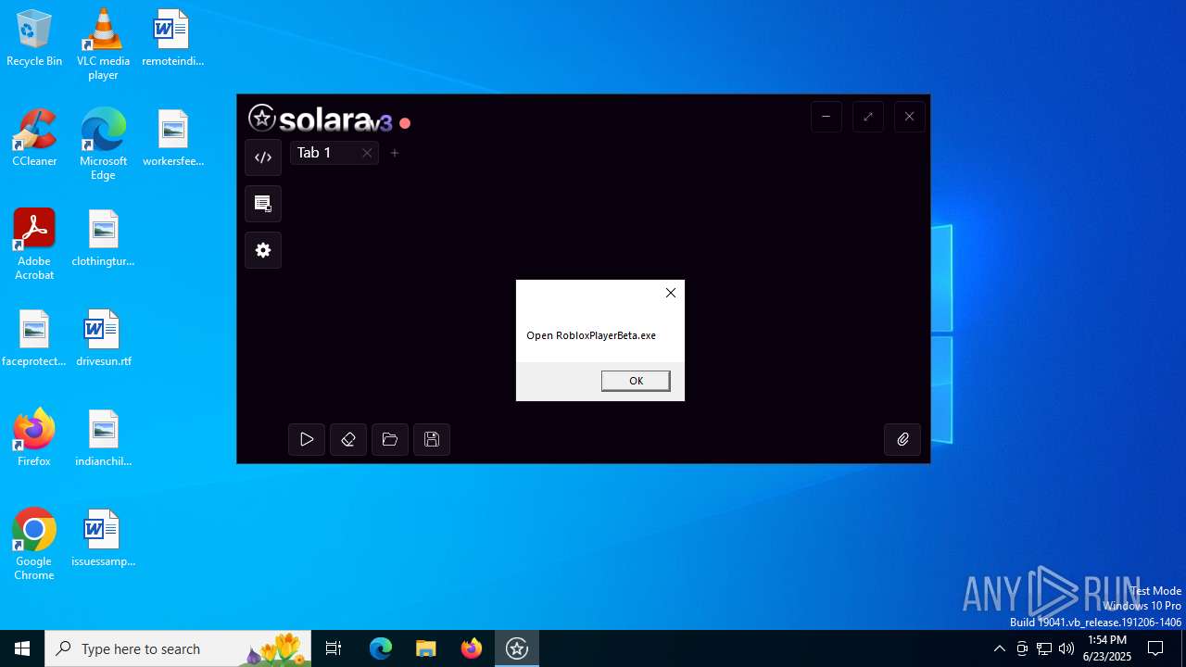Screen dimensions: 1186x667
Task: Open the Solara script editor panel
Action: click(x=263, y=157)
